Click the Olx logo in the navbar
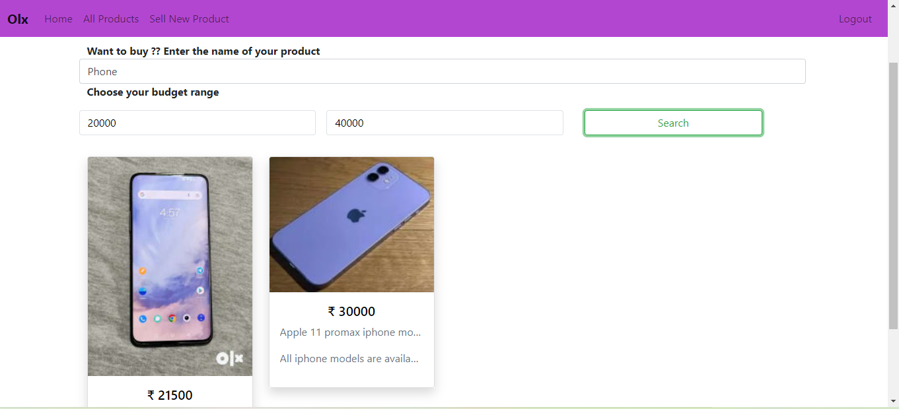Screen dimensions: 899x409 (17, 18)
